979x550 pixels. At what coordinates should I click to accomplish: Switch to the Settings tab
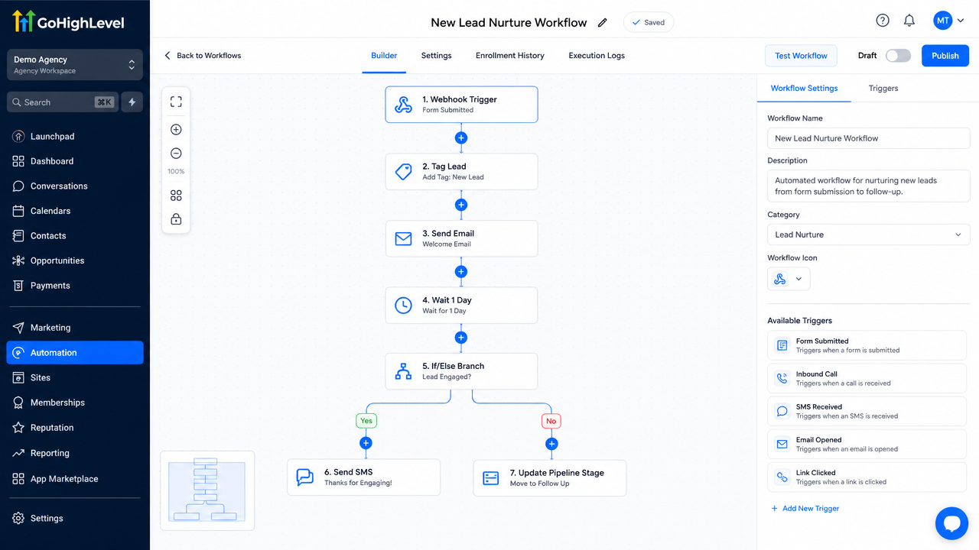click(436, 56)
